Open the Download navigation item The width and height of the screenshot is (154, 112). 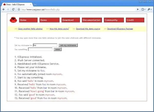71,20
